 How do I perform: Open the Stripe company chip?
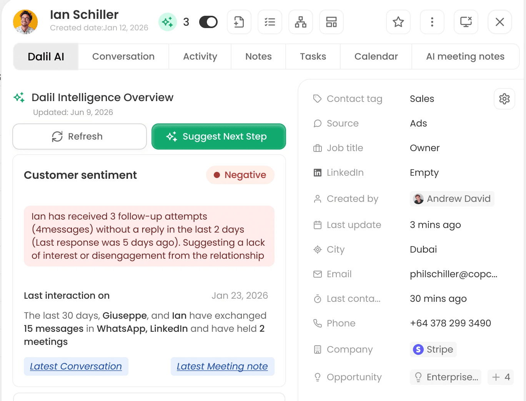(433, 349)
